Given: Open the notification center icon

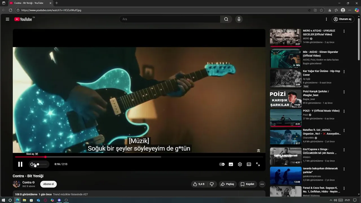Looking at the screenshot, I should pyautogui.click(x=355, y=200).
